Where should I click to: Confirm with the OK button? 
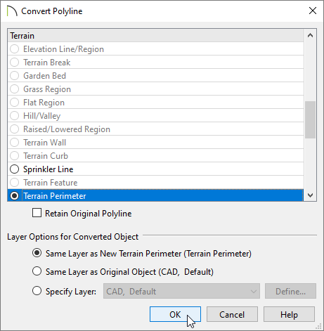click(x=175, y=314)
